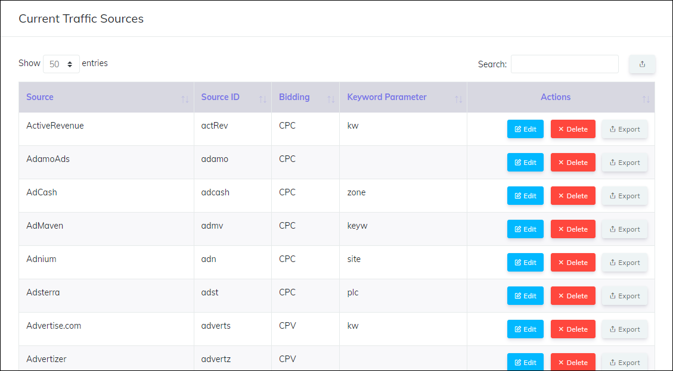Edit the Advertizer source
This screenshot has width=673, height=371.
click(525, 362)
